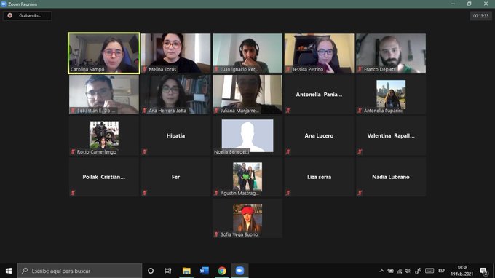
Task: Click the Task View icon in the taskbar
Action: coord(168,271)
